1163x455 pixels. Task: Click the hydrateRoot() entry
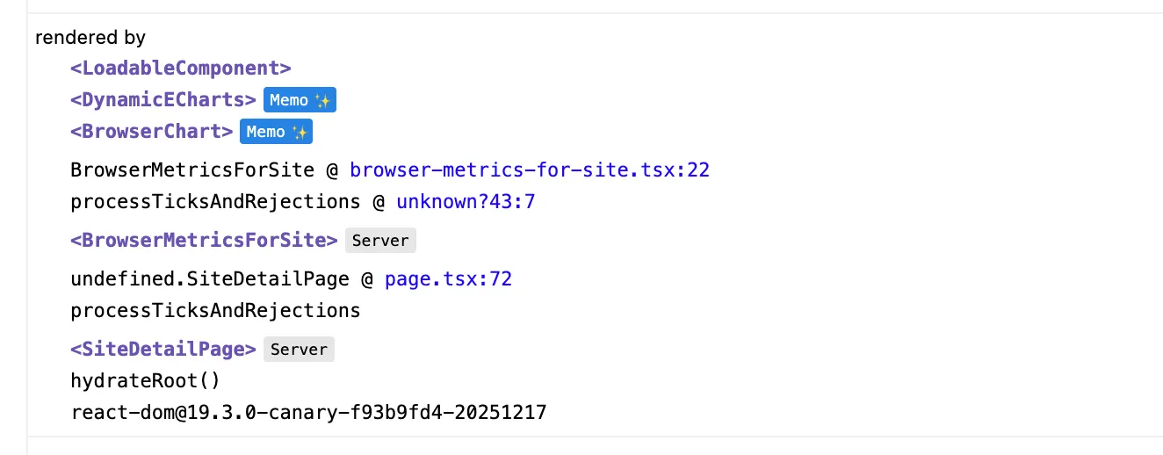point(145,380)
